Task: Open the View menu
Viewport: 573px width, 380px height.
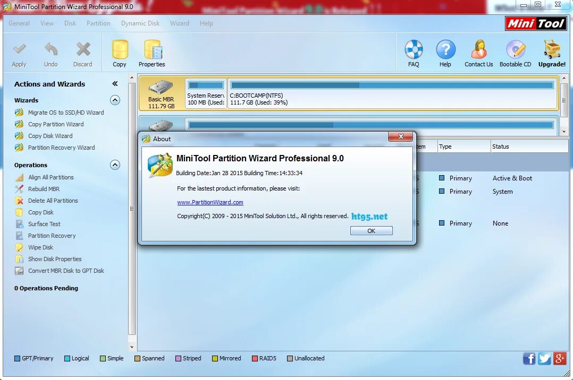Action: pos(47,23)
